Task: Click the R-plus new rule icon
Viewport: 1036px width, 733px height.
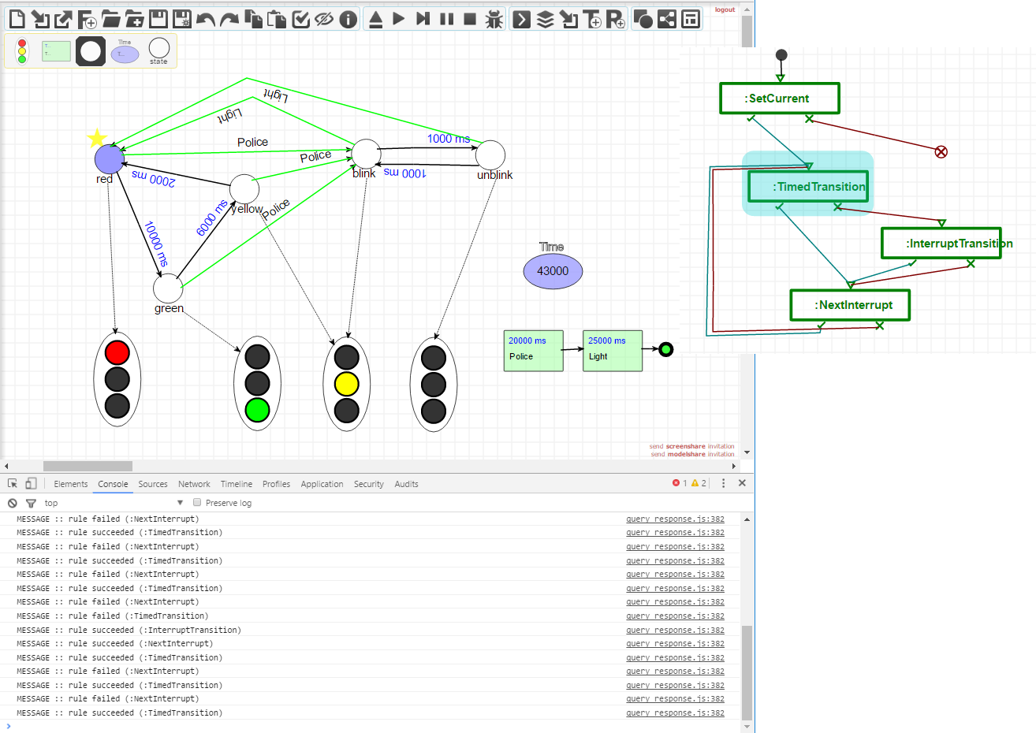Action: (x=617, y=19)
